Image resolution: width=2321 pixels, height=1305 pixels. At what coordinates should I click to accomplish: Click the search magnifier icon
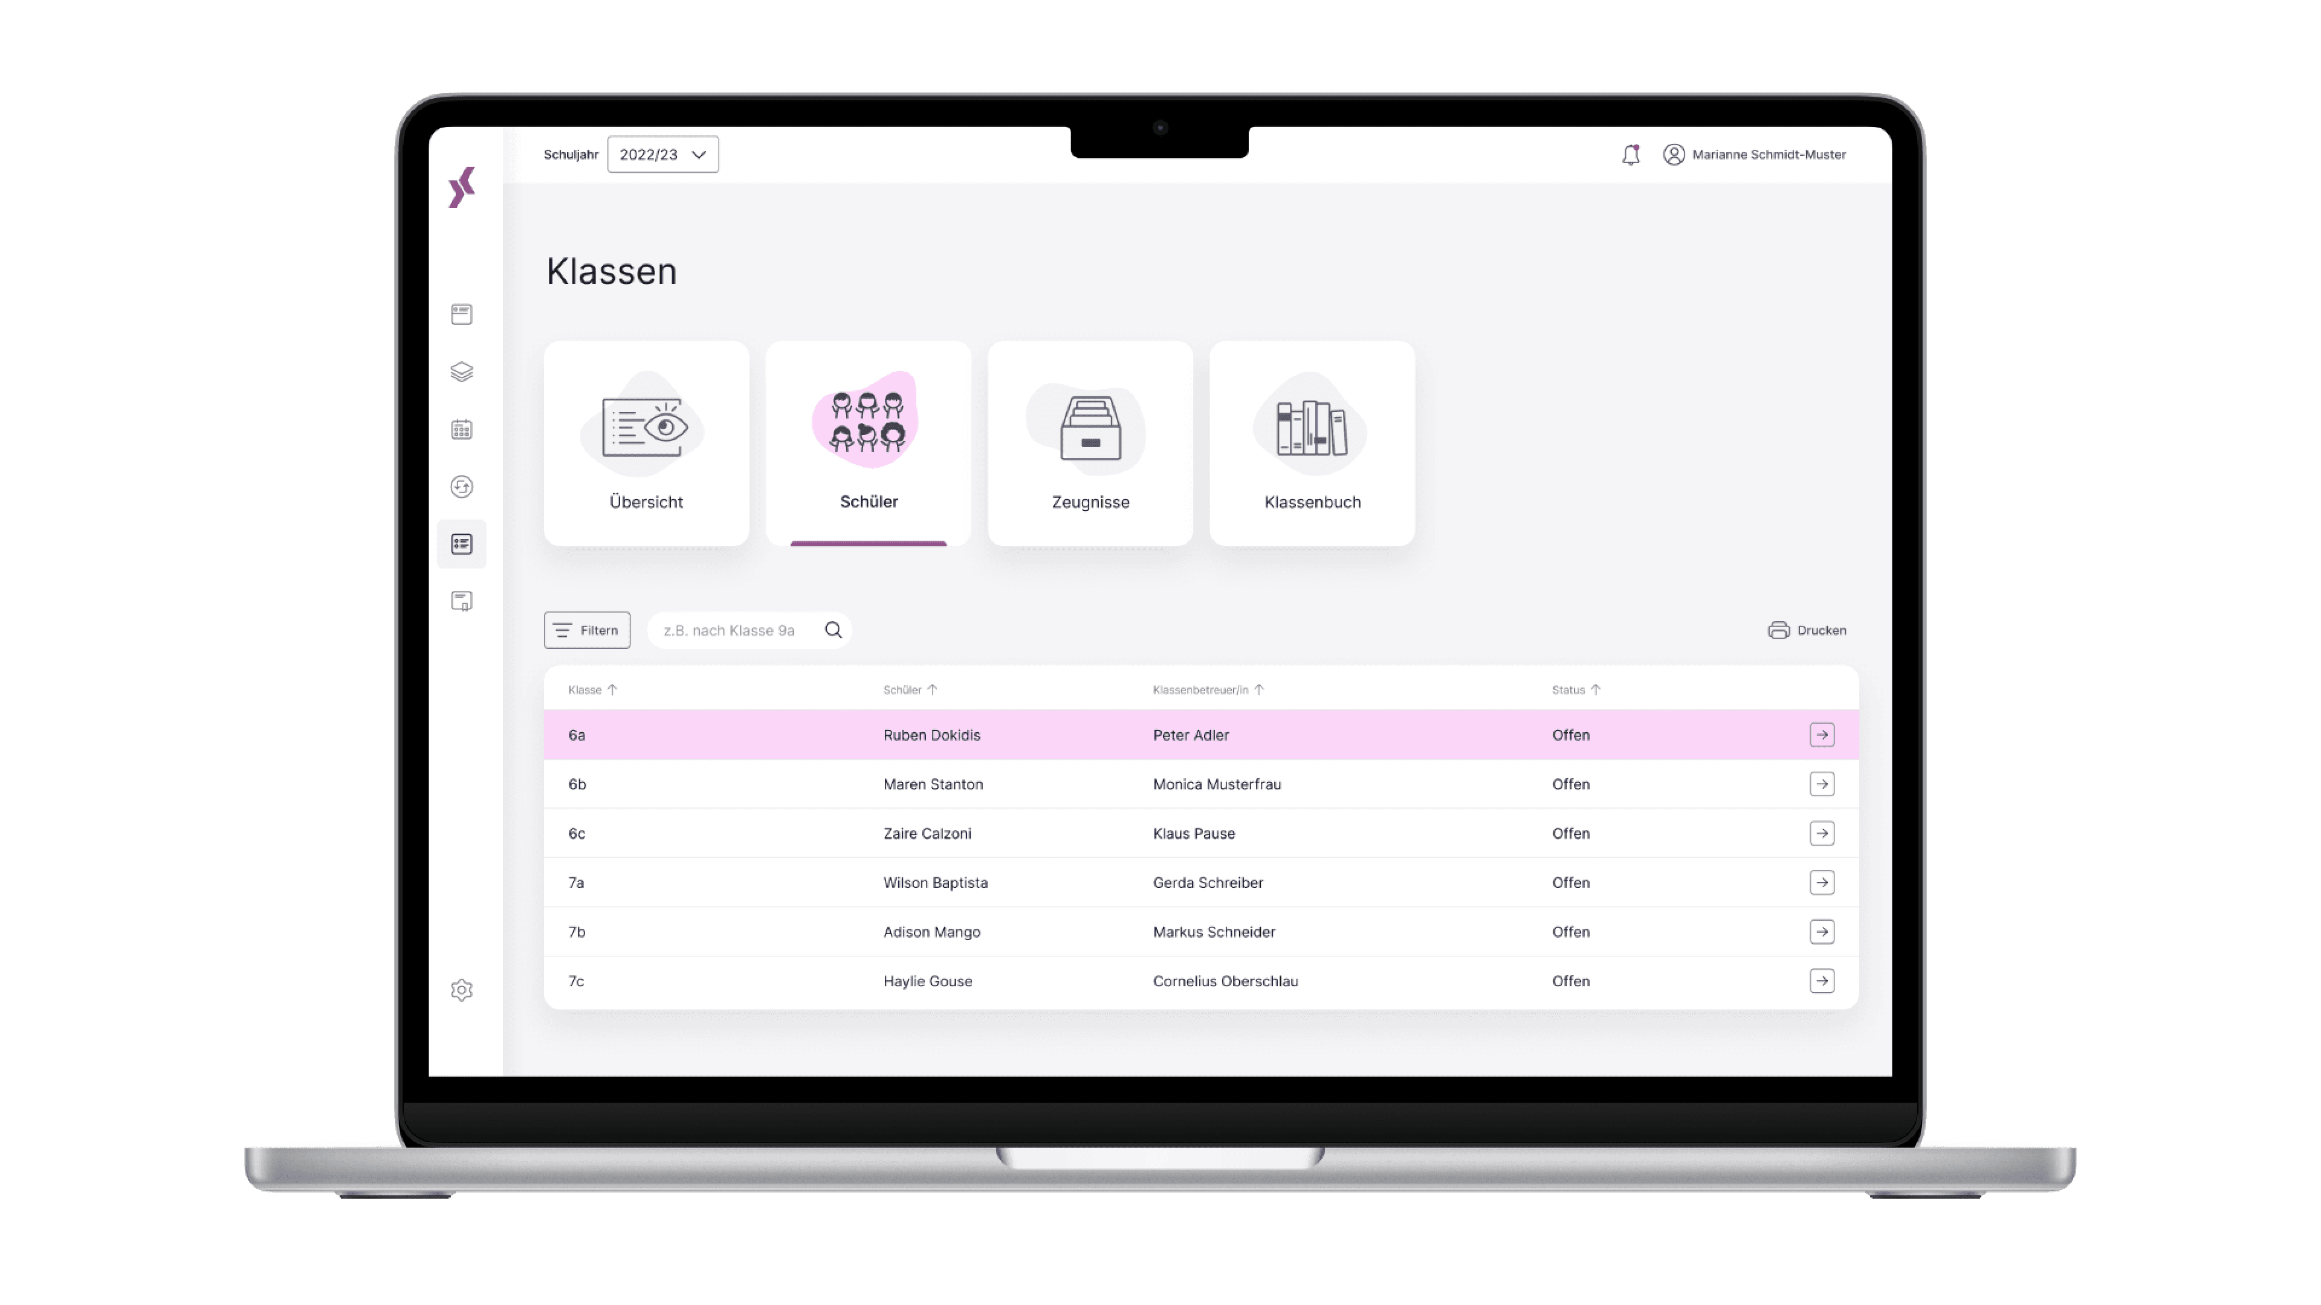(832, 630)
